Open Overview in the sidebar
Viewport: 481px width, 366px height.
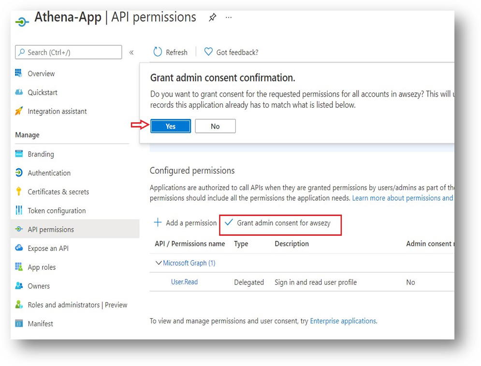point(41,73)
